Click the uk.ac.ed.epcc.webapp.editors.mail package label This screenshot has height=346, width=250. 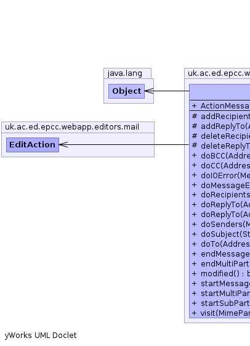(x=72, y=127)
